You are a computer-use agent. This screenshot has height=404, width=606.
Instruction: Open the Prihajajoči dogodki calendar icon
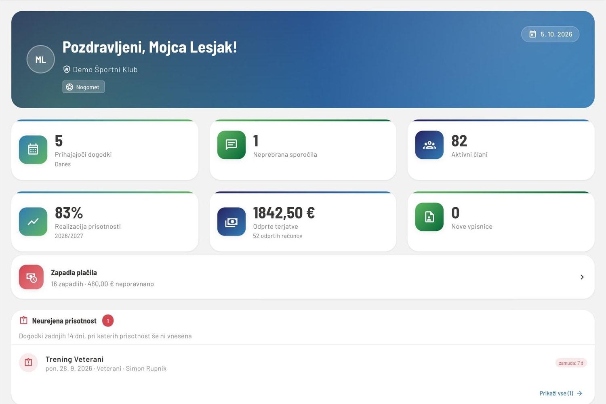click(x=33, y=149)
